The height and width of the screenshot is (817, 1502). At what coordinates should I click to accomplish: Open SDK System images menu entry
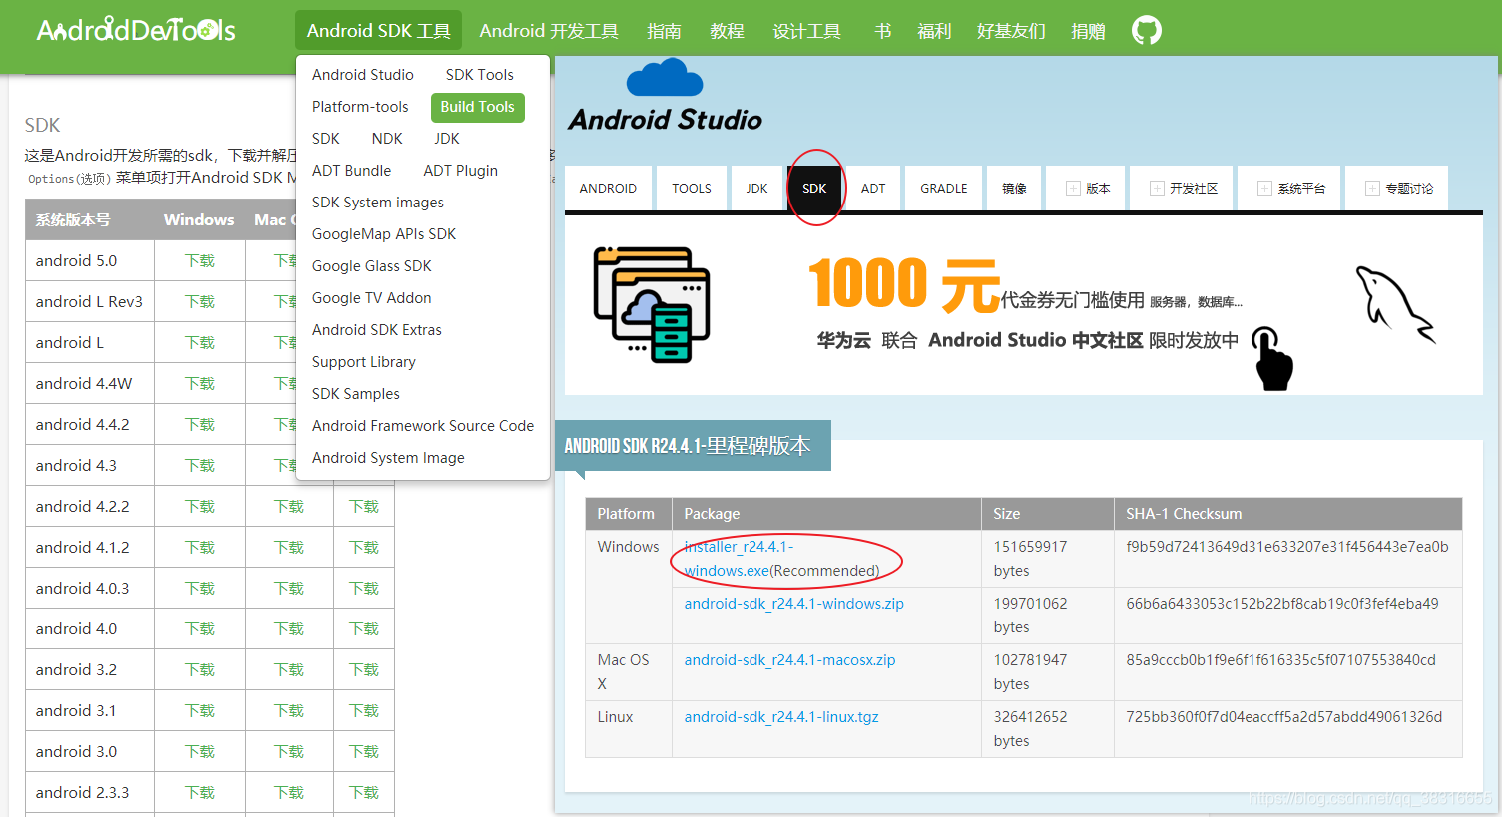pyautogui.click(x=378, y=203)
